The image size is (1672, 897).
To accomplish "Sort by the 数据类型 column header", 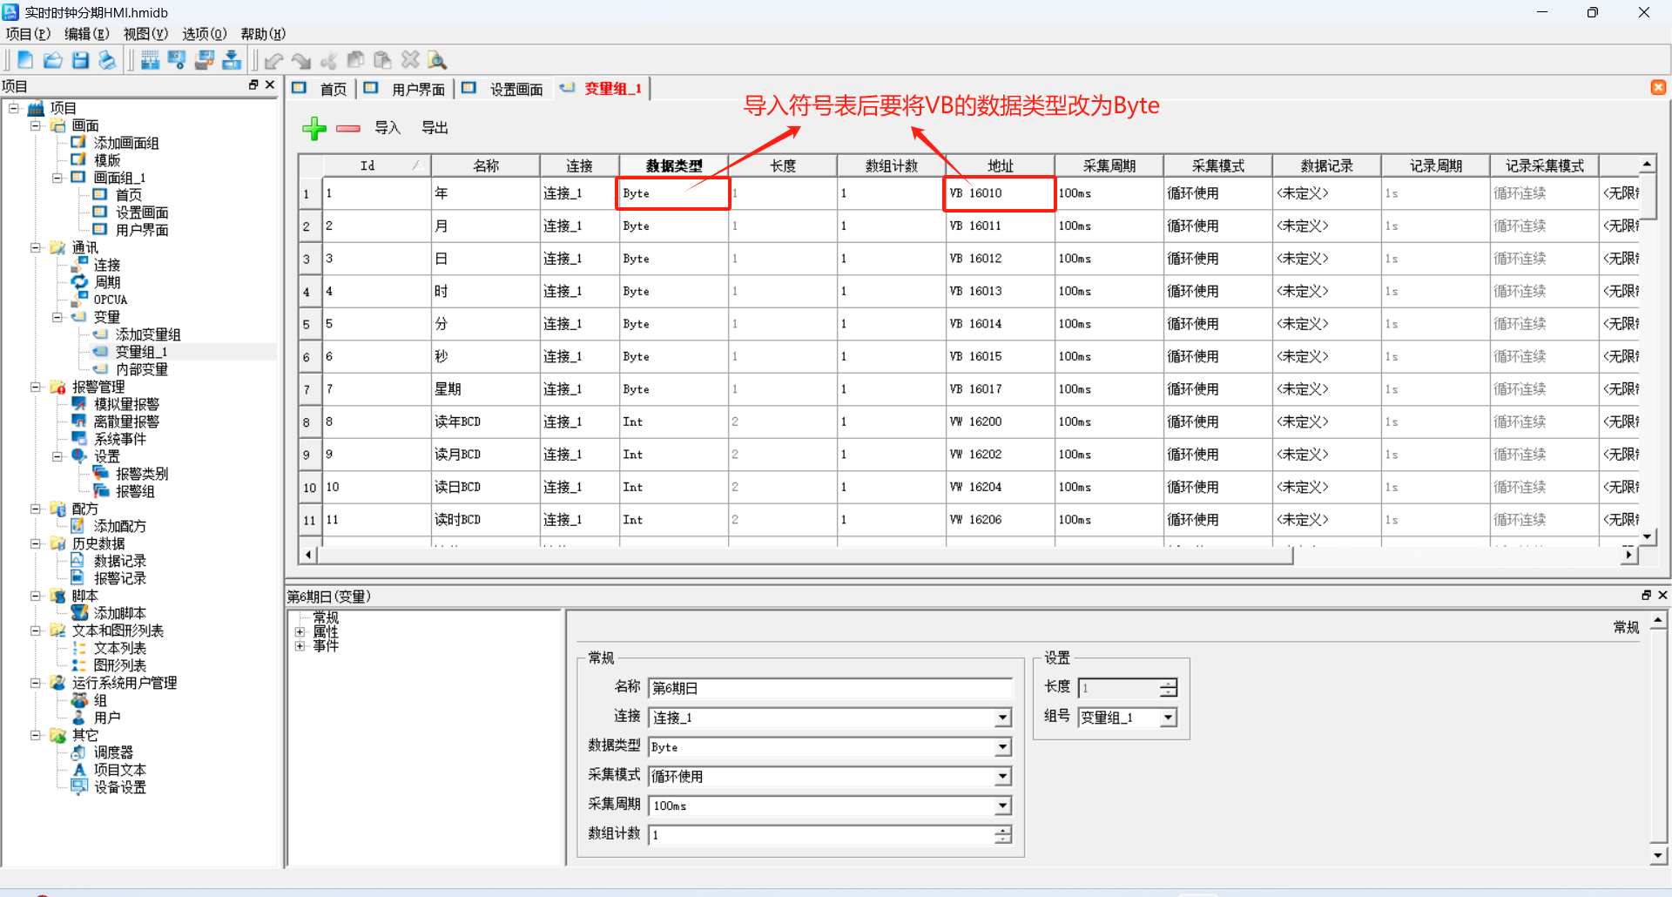I will point(674,165).
